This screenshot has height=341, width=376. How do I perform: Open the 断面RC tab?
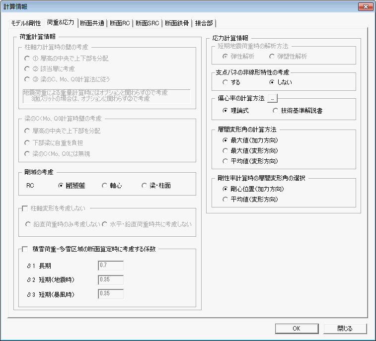121,24
